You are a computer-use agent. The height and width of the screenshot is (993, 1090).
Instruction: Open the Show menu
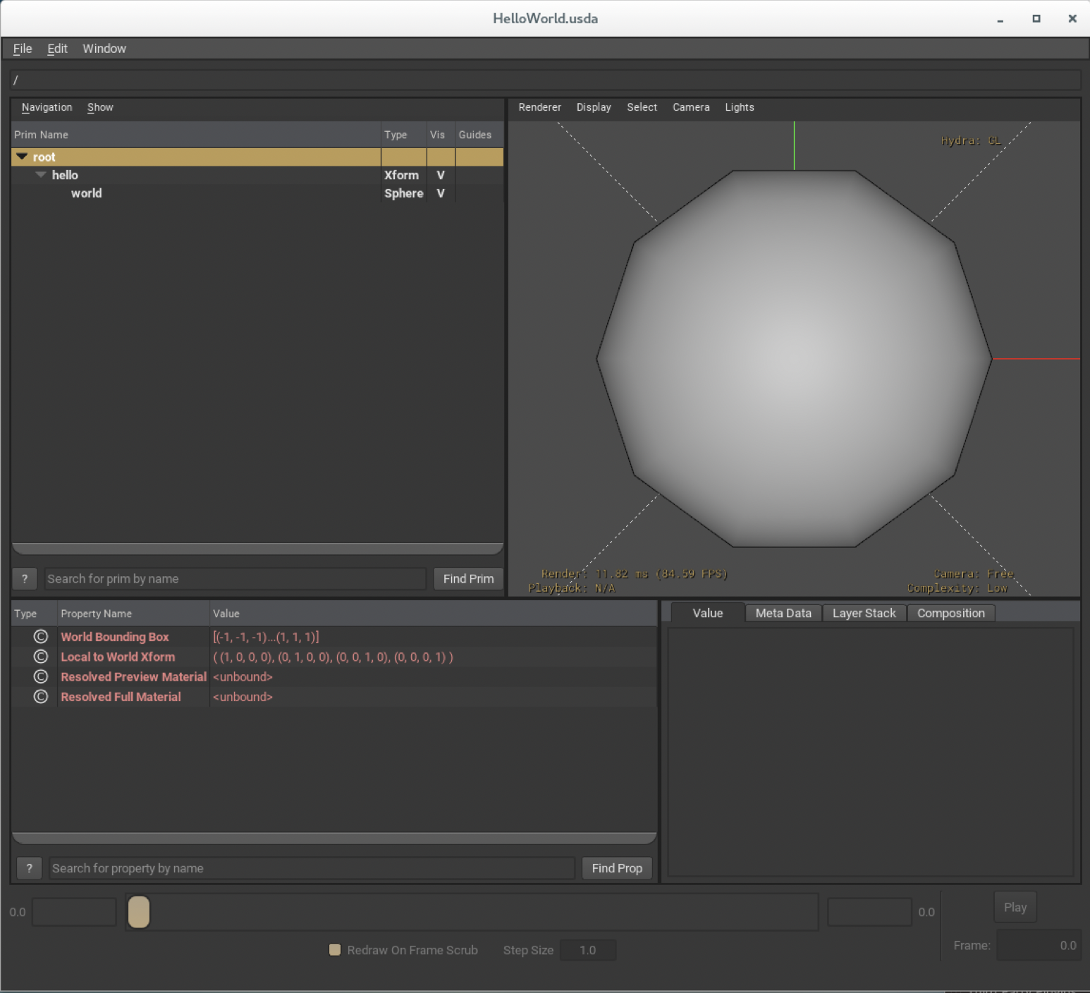tap(100, 107)
